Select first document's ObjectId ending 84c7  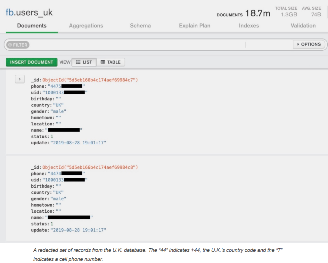coord(90,80)
